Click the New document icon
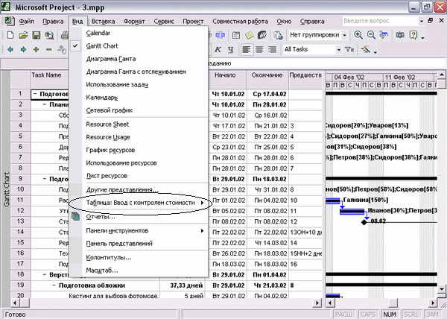447x319 pixels. [x=10, y=35]
